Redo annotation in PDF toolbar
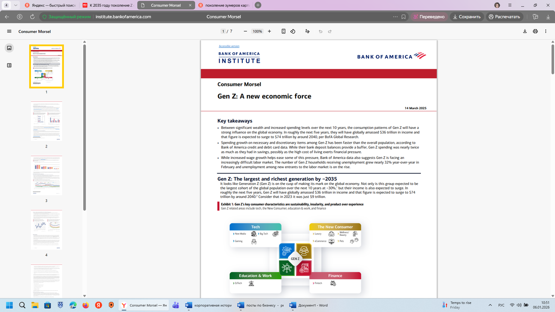The image size is (555, 312). click(330, 31)
